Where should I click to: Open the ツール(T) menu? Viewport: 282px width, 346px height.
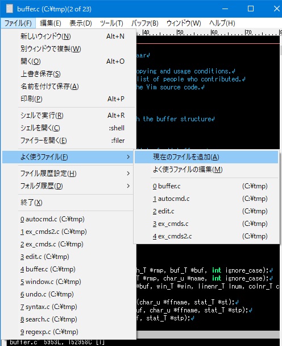[111, 23]
